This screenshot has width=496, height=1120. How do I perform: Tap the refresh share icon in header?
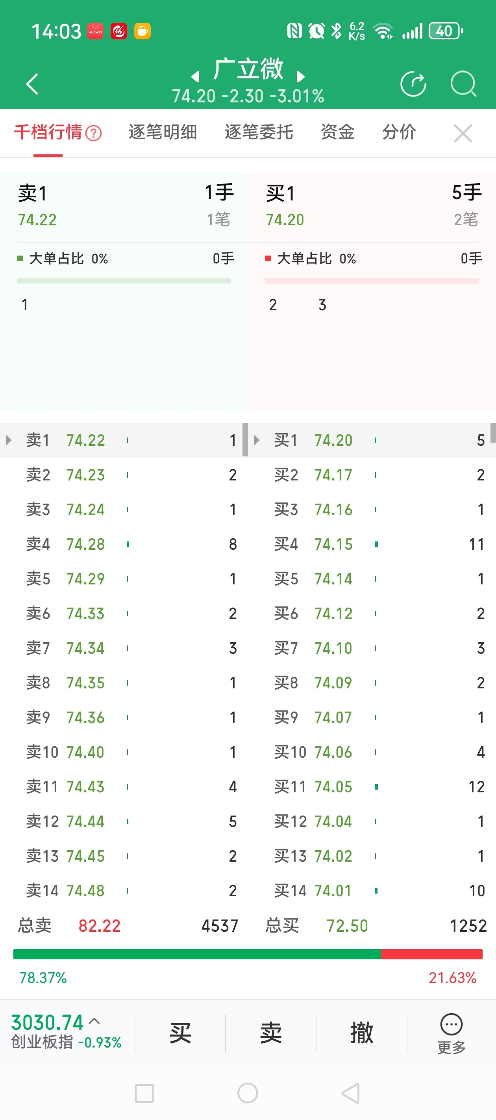[x=413, y=84]
